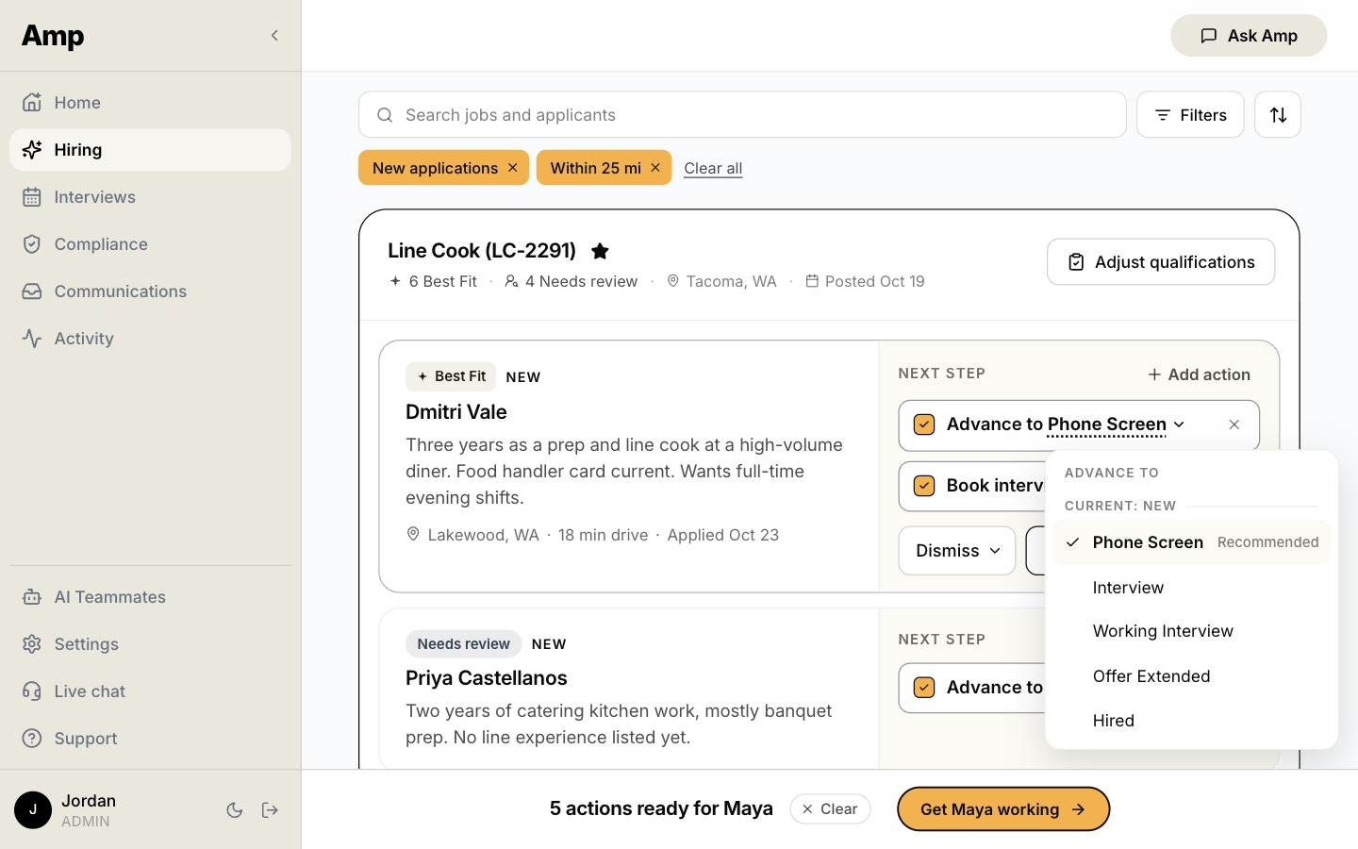Click the Settings gear icon
The width and height of the screenshot is (1358, 849).
32,644
